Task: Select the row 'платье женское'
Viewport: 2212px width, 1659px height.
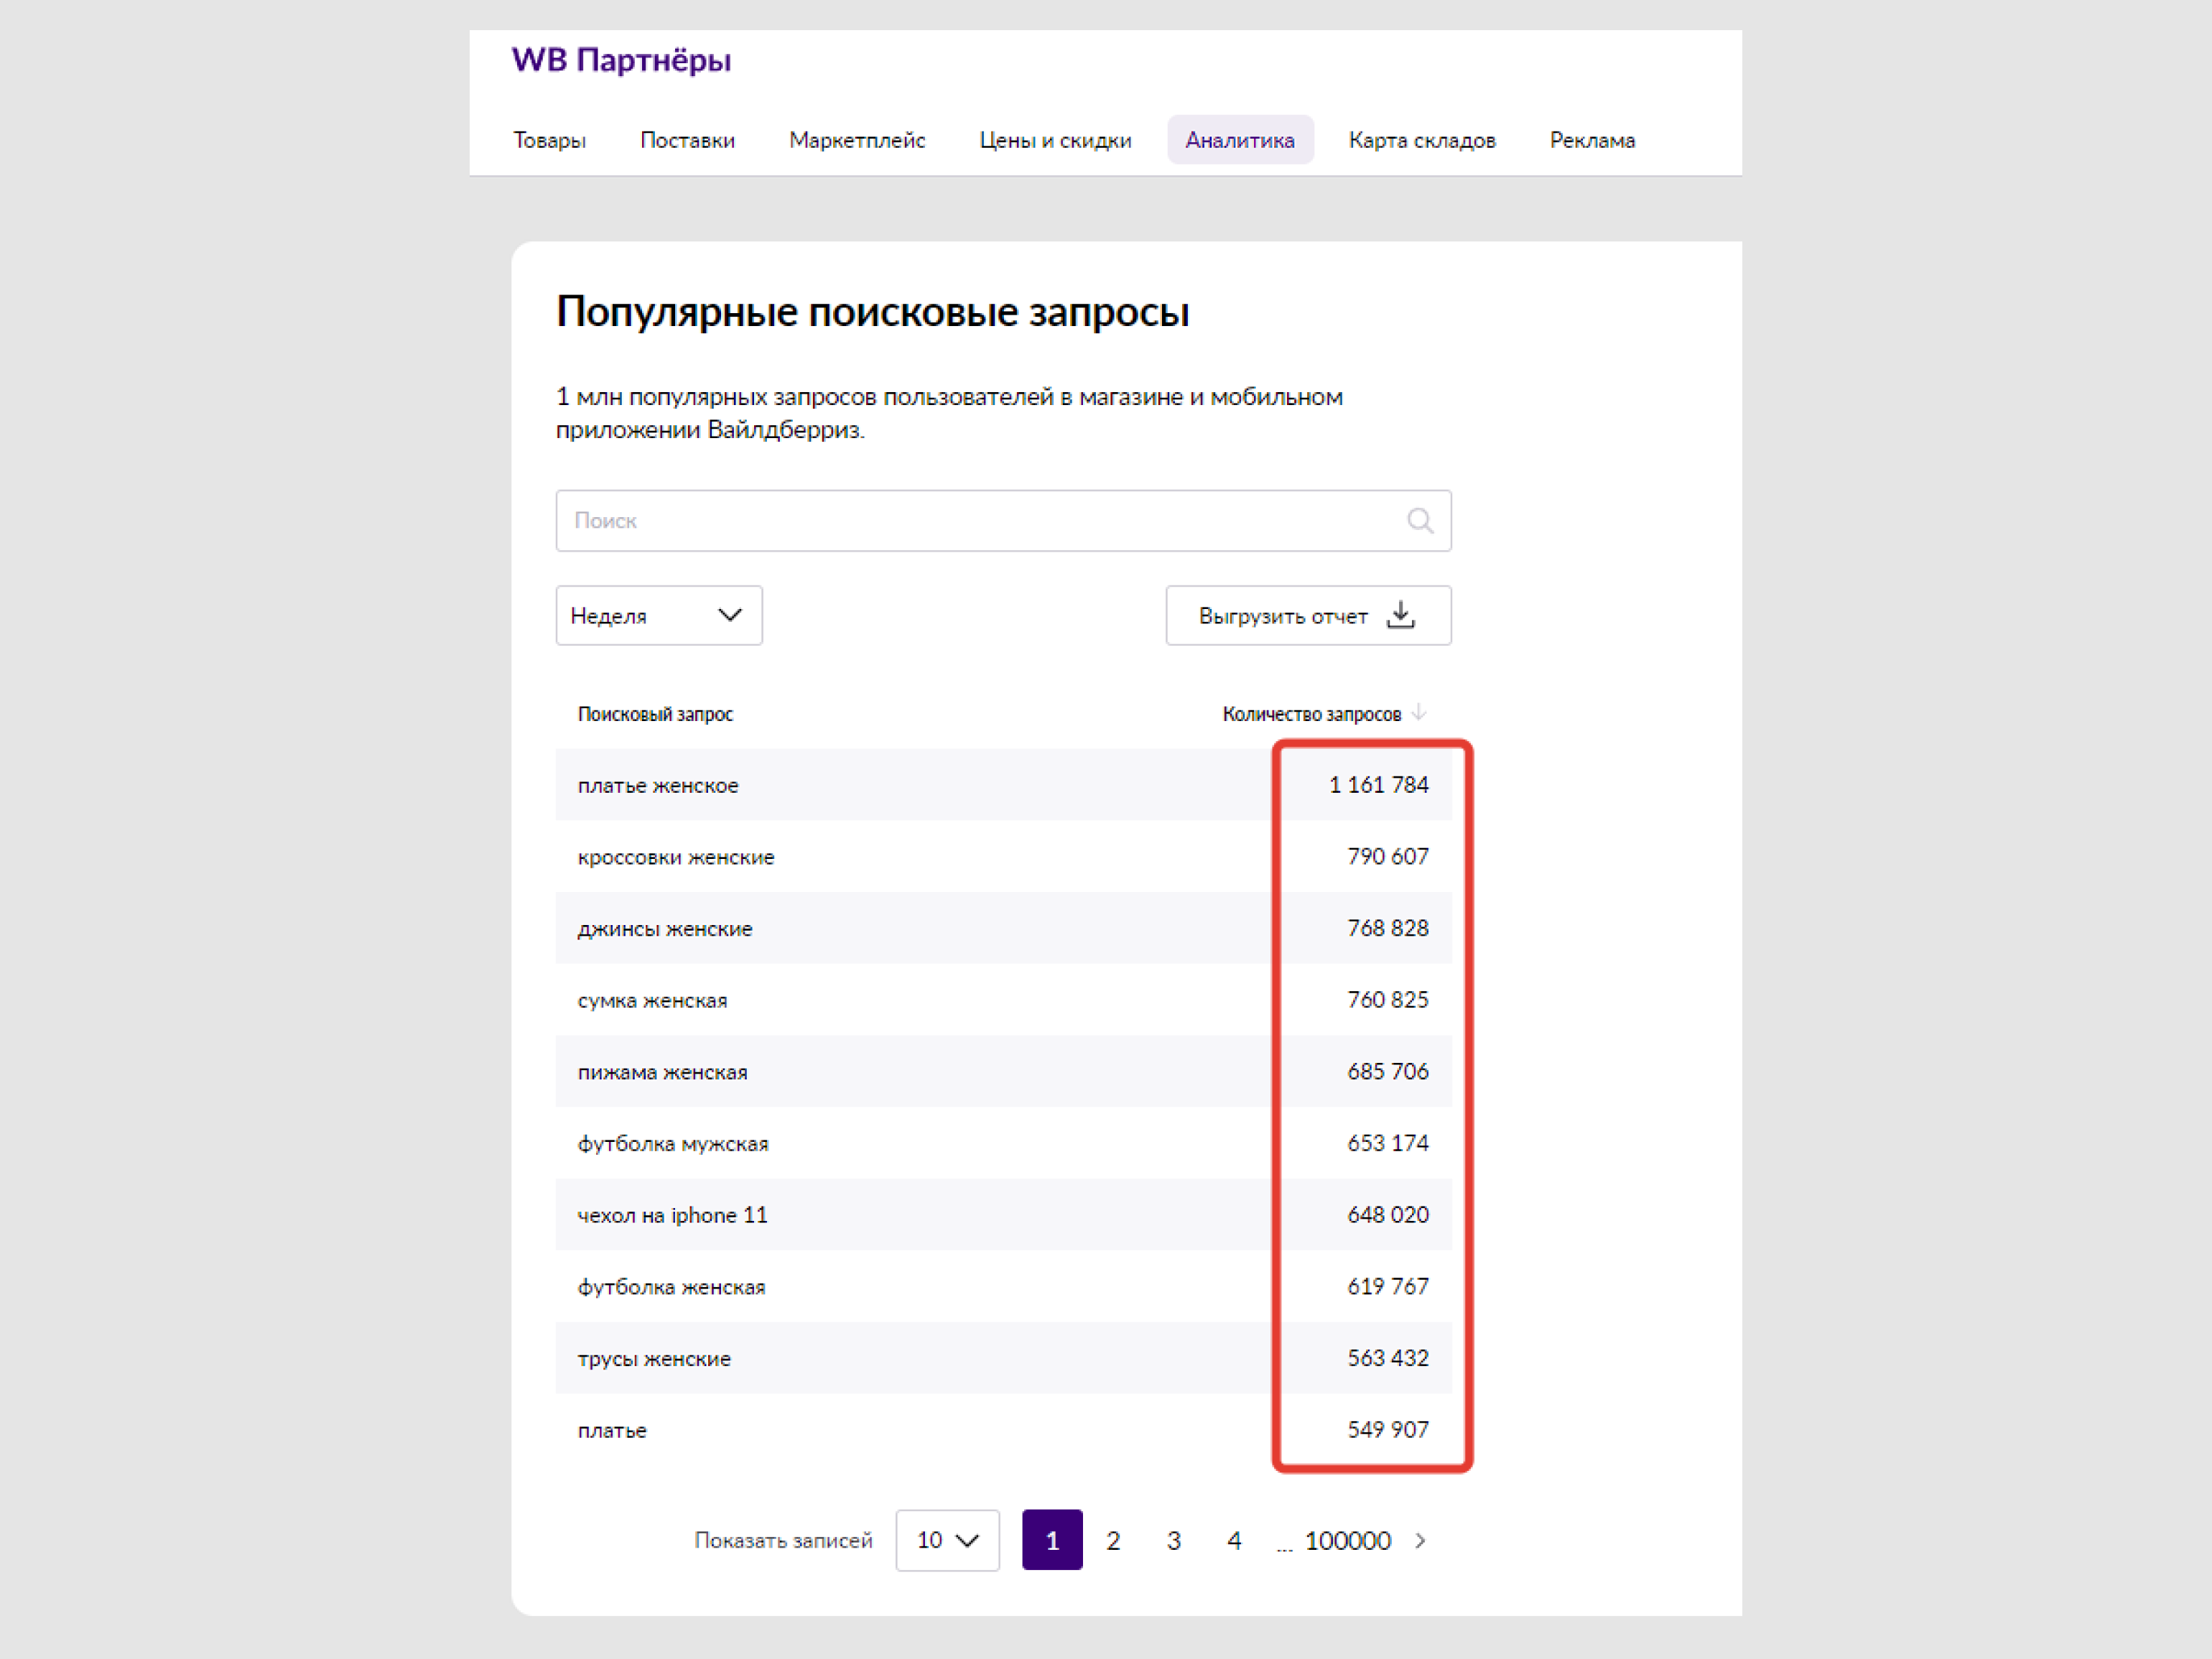Action: pyautogui.click(x=1003, y=785)
